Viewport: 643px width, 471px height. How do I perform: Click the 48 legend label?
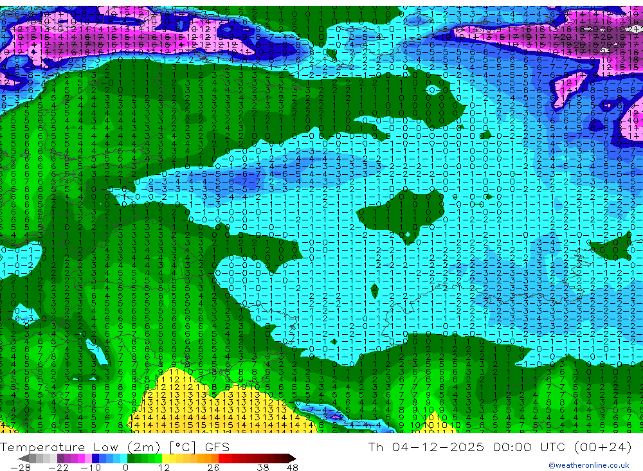[x=293, y=467]
